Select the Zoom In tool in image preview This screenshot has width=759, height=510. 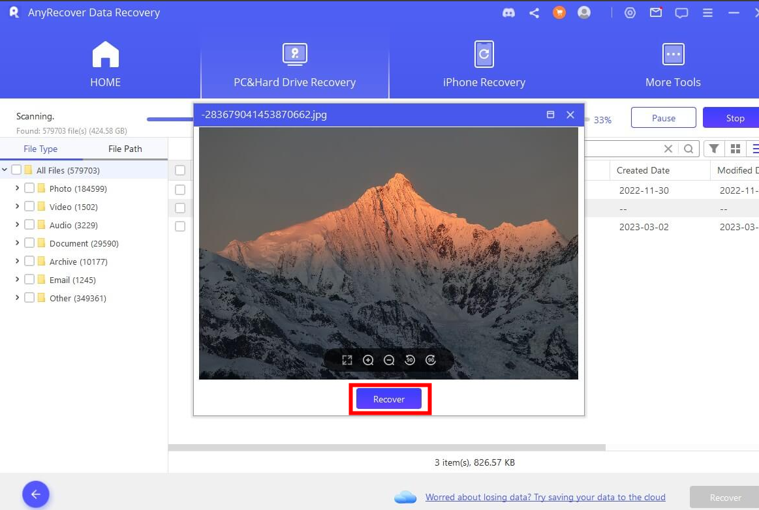tap(368, 359)
